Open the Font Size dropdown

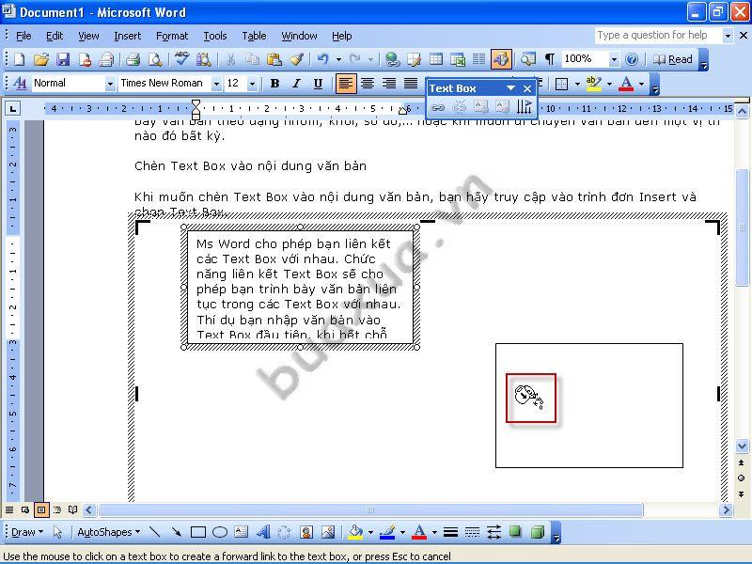pyautogui.click(x=252, y=84)
